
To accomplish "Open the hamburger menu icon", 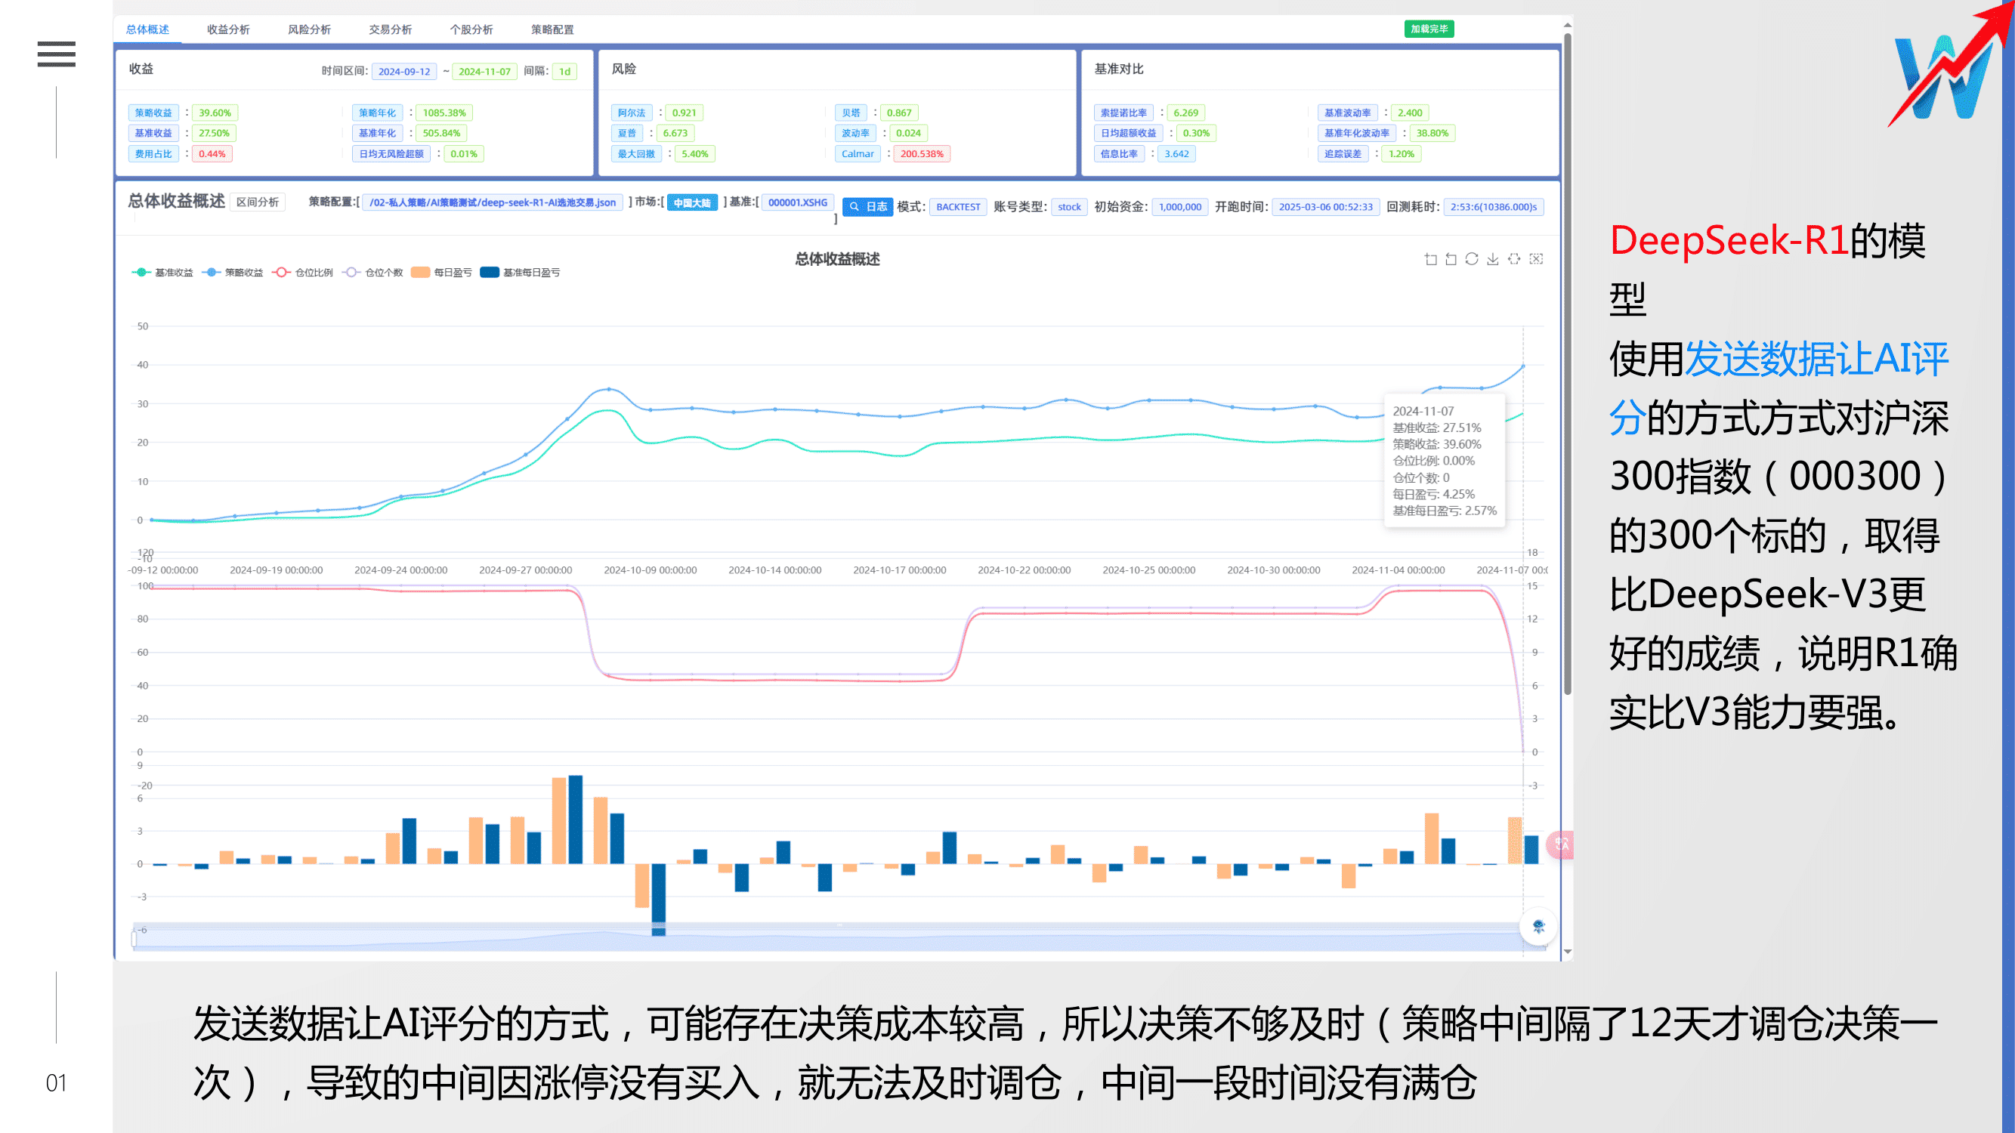I will (x=57, y=54).
